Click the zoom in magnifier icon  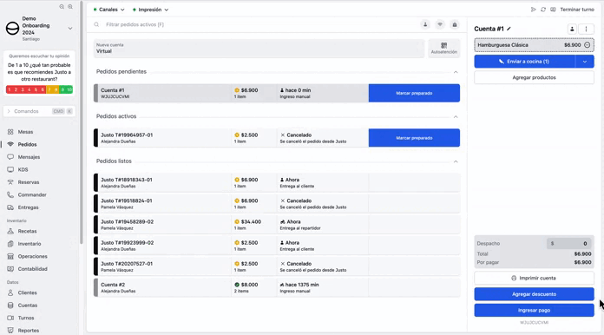pos(70,7)
